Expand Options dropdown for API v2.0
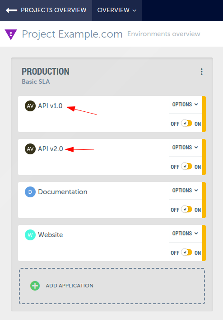This screenshot has width=223, height=320. [186, 148]
